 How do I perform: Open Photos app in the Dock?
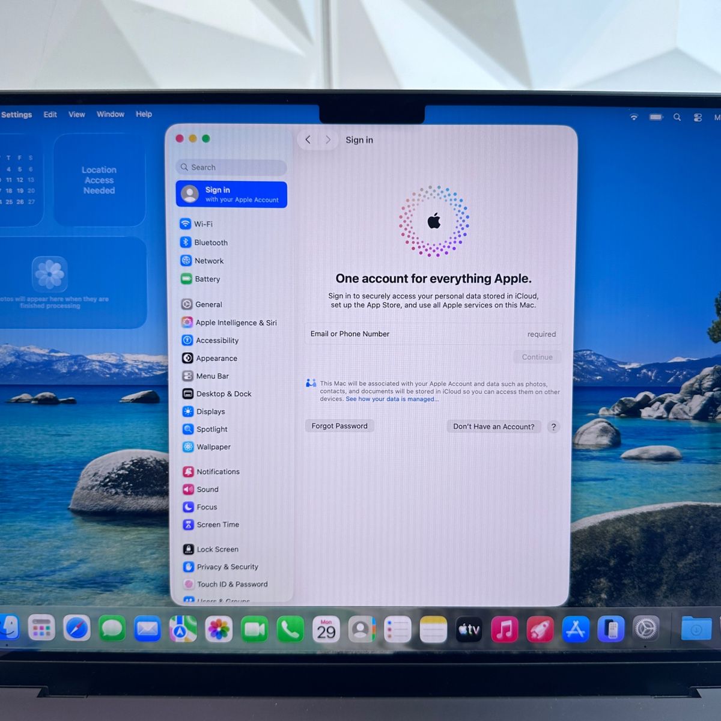tap(219, 630)
